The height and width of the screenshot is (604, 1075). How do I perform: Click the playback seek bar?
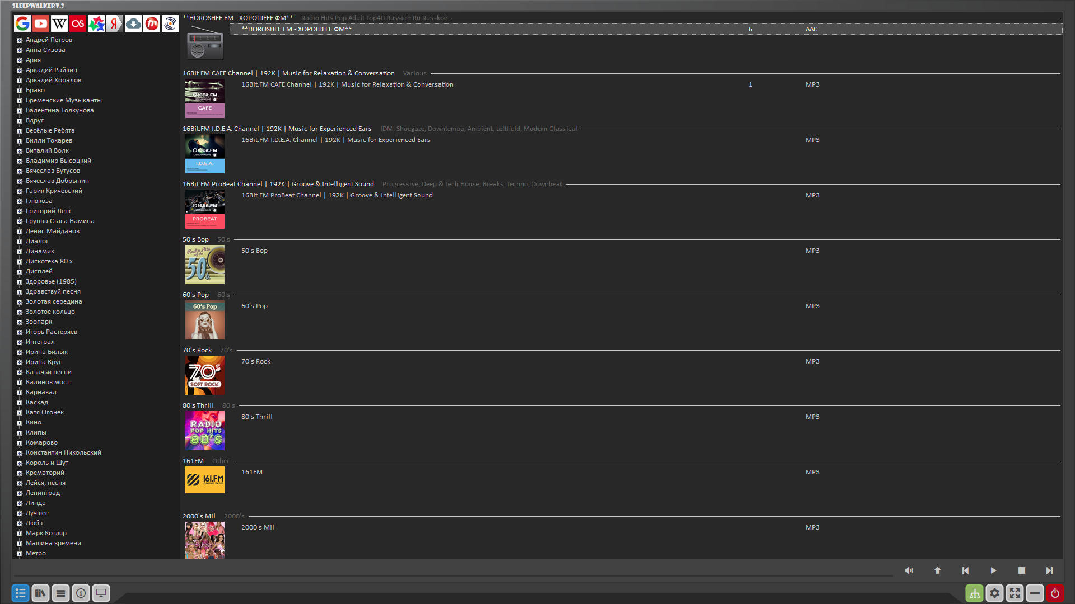click(x=454, y=575)
